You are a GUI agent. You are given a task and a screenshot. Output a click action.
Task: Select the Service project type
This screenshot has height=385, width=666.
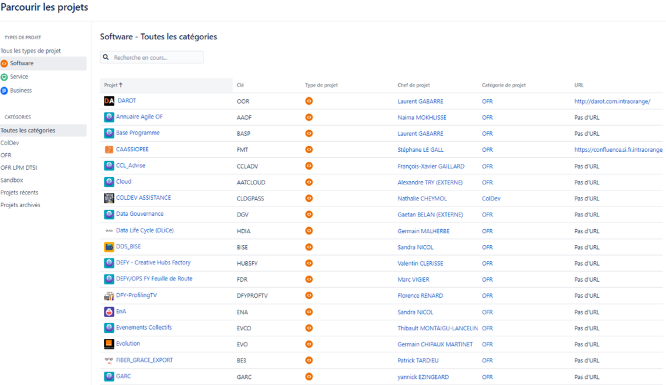click(19, 77)
